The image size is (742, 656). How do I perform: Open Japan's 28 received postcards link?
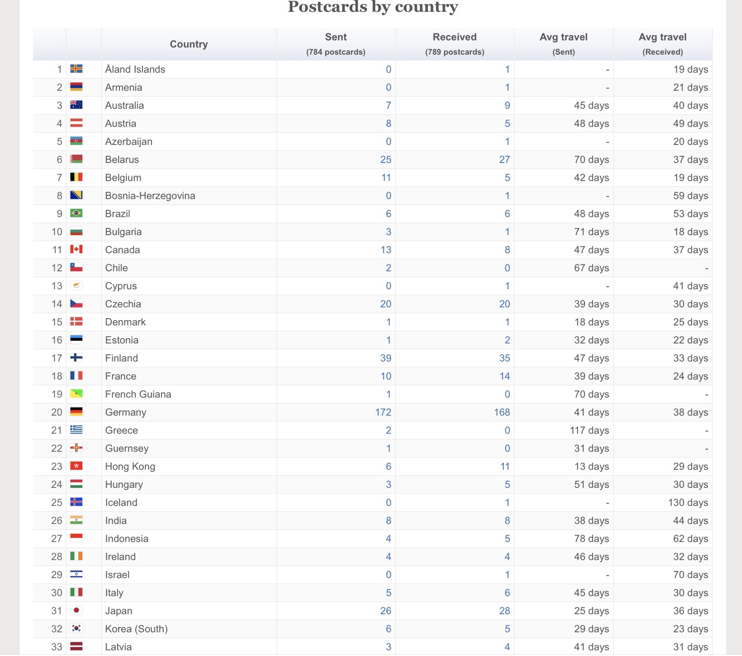[504, 611]
